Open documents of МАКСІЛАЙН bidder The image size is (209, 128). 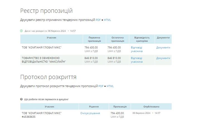[x=163, y=58]
